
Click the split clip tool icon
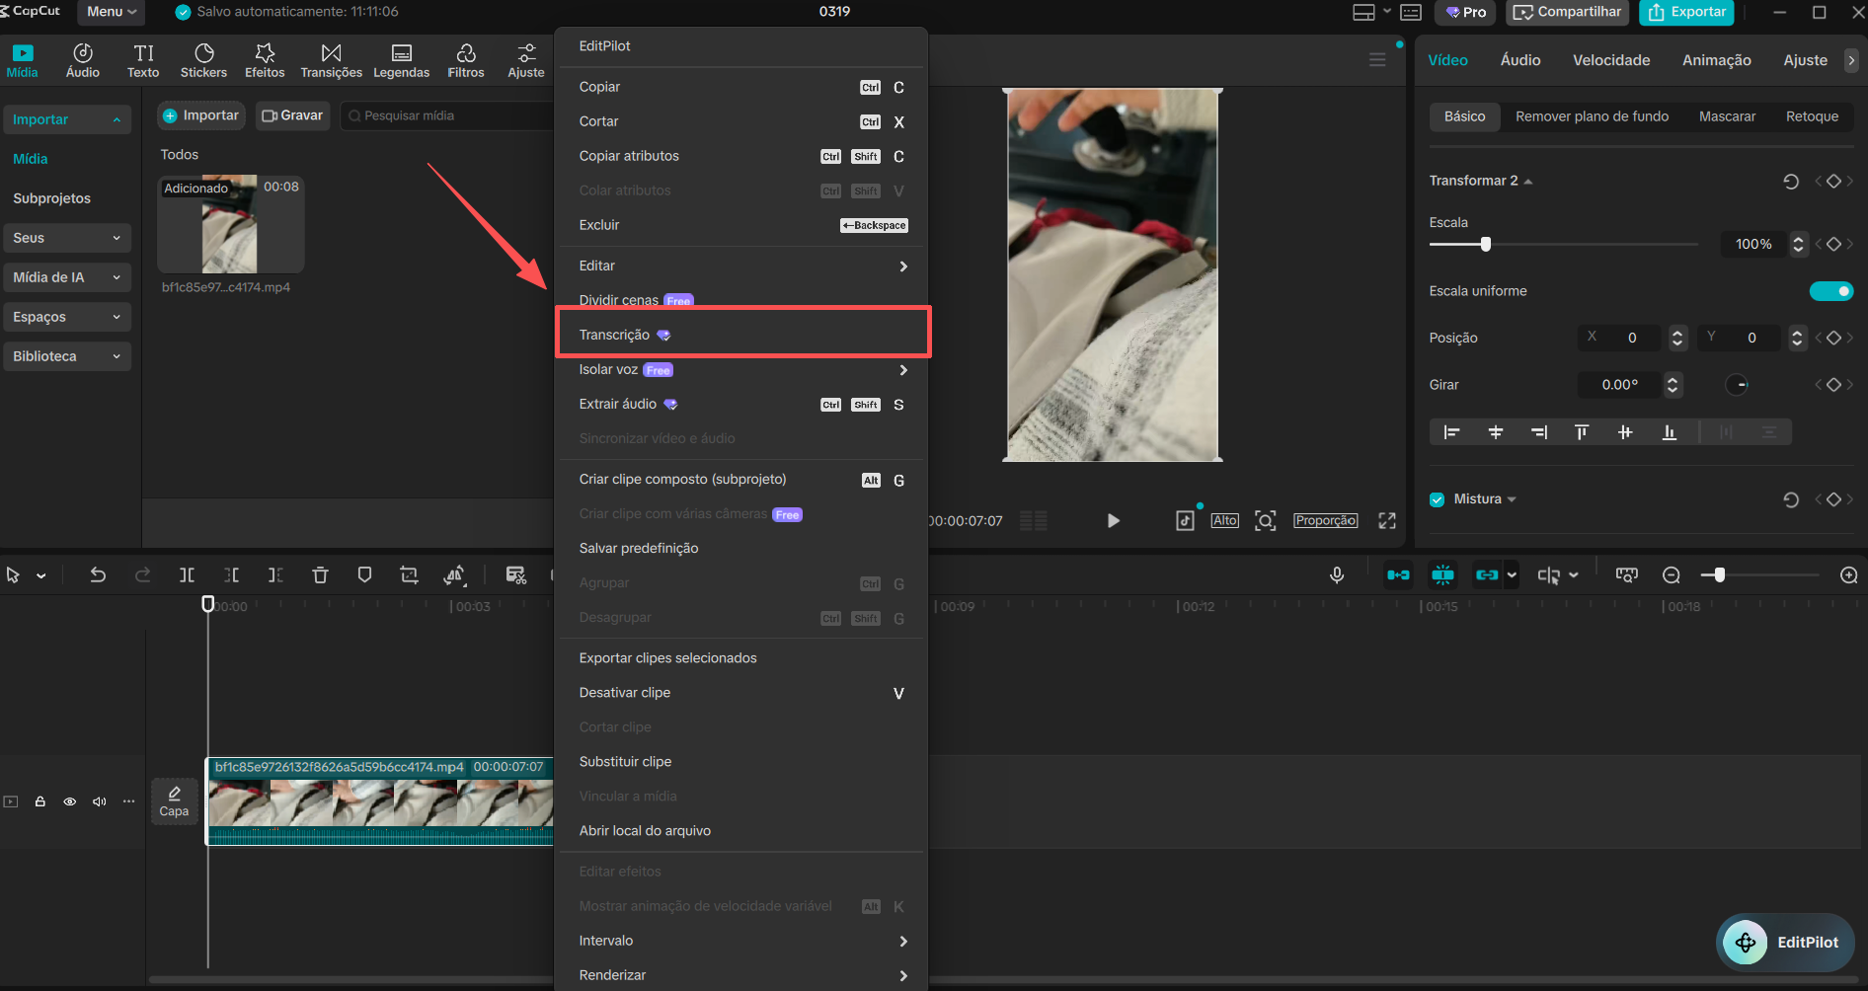click(x=187, y=574)
